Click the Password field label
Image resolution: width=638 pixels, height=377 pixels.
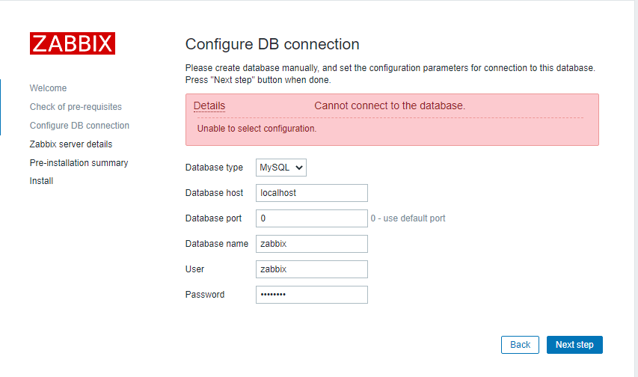click(205, 295)
